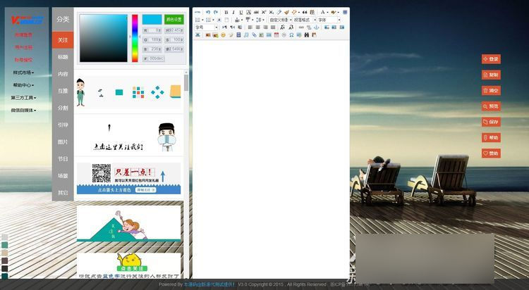529x290 pixels.
Task: Click the undo arrow icon
Action: 208,12
